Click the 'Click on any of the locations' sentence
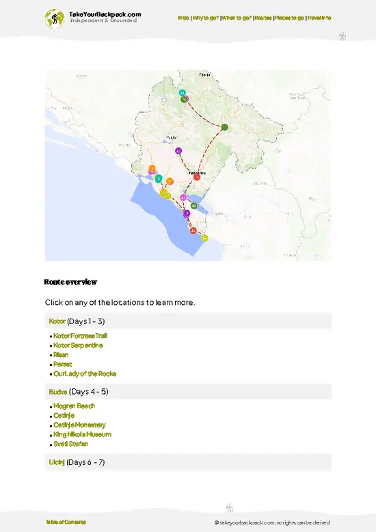The width and height of the screenshot is (376, 532). click(x=120, y=302)
